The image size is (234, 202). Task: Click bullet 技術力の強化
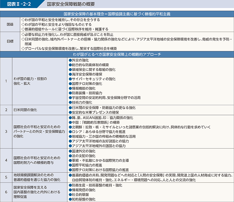pyautogui.click(x=80, y=102)
